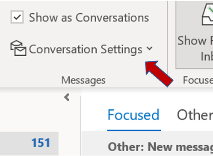213x156 pixels.
Task: Click the red arrow annotation graphic
Action: pyautogui.click(x=159, y=73)
